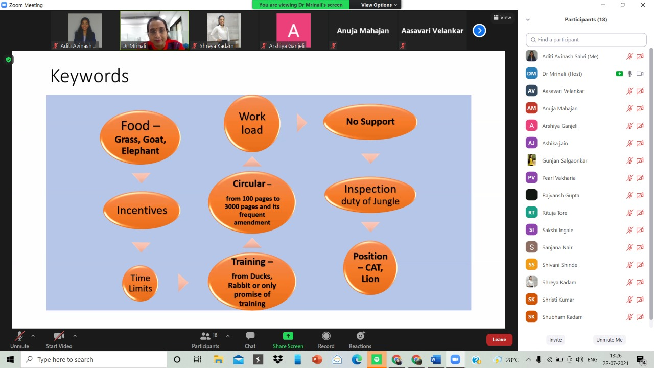Open video options arrow beside Start Video

click(75, 336)
